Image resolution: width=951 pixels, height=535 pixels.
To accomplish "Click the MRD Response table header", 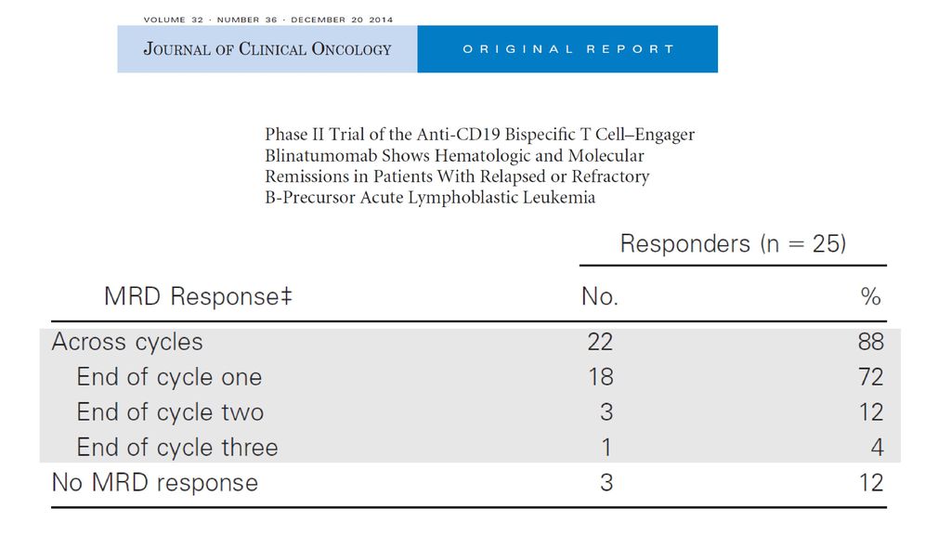I will [x=198, y=296].
